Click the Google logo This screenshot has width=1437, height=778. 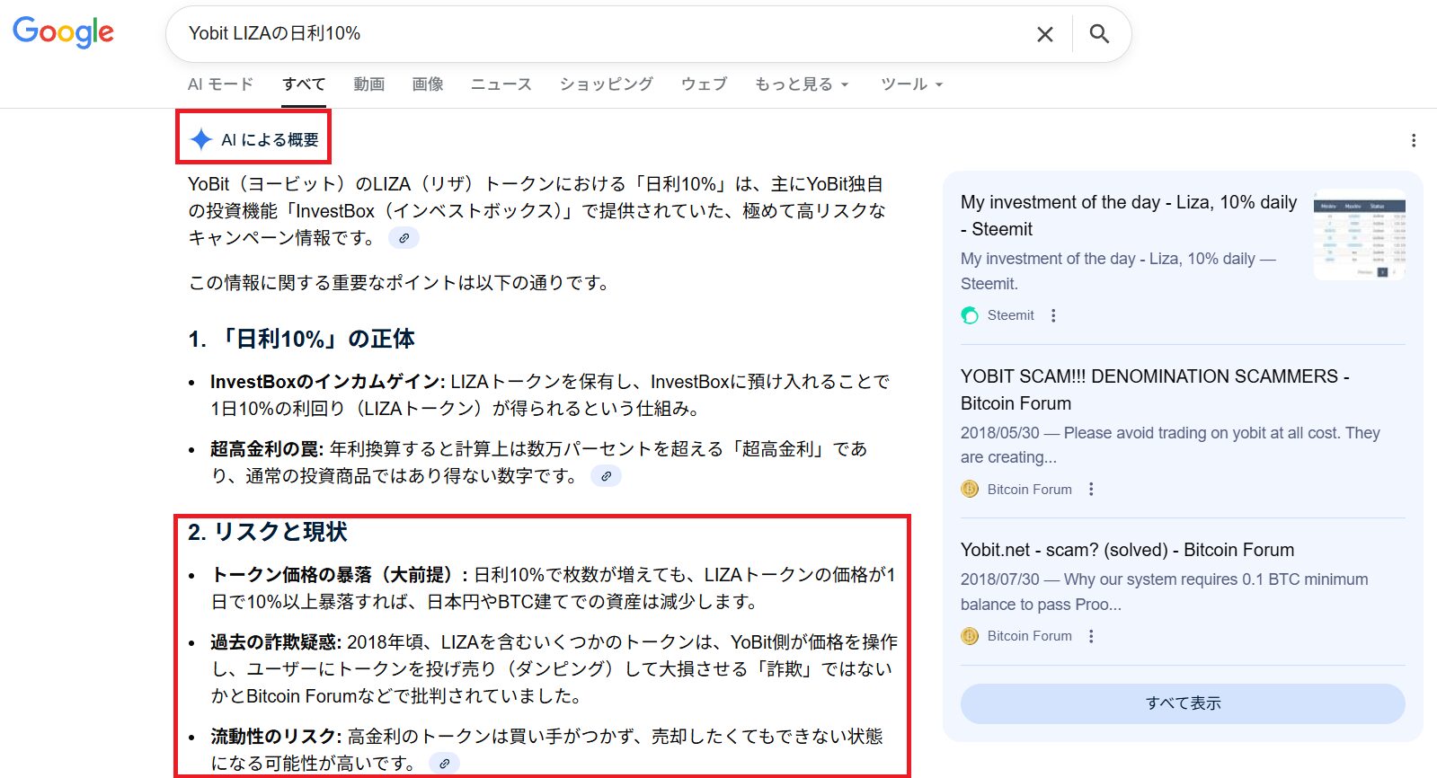click(x=63, y=32)
